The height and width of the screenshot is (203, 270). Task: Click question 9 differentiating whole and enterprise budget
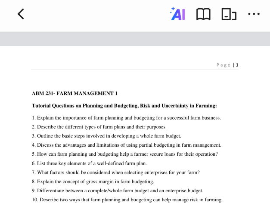pos(118,191)
